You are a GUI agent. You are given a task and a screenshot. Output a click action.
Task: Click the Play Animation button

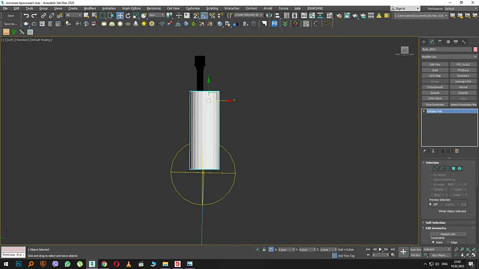380,250
